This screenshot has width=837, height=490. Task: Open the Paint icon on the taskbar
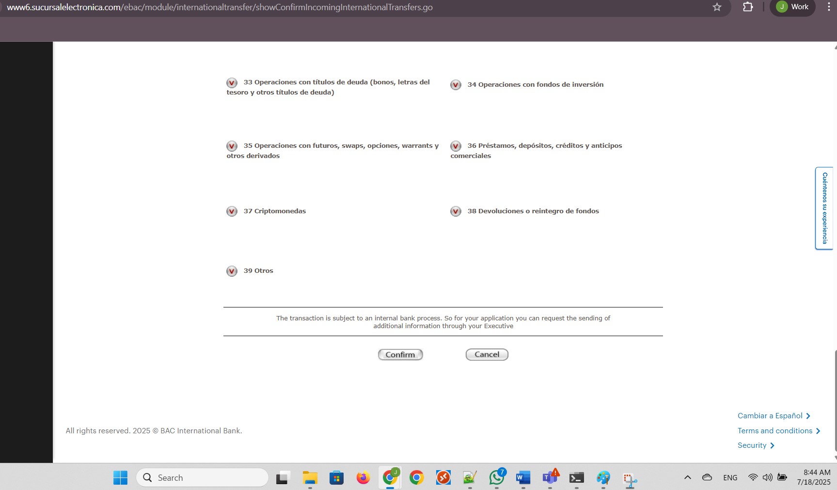(x=603, y=478)
